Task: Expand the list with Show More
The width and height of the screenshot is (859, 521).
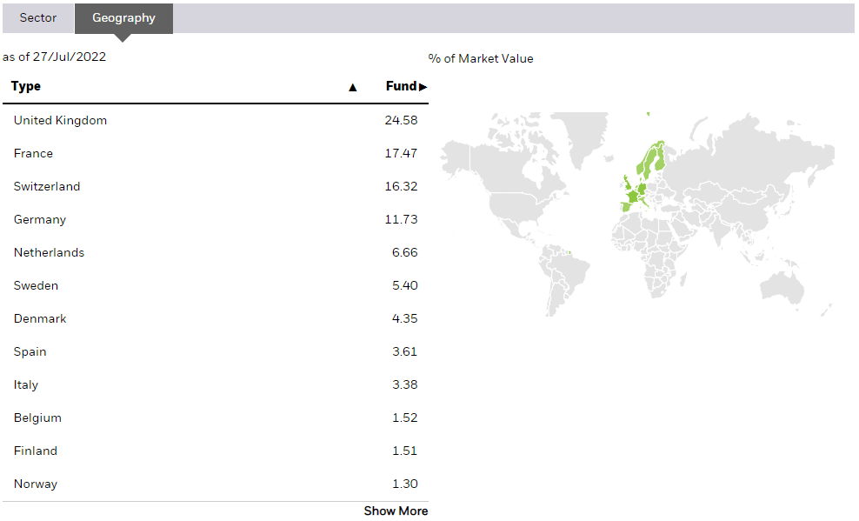Action: pyautogui.click(x=396, y=511)
